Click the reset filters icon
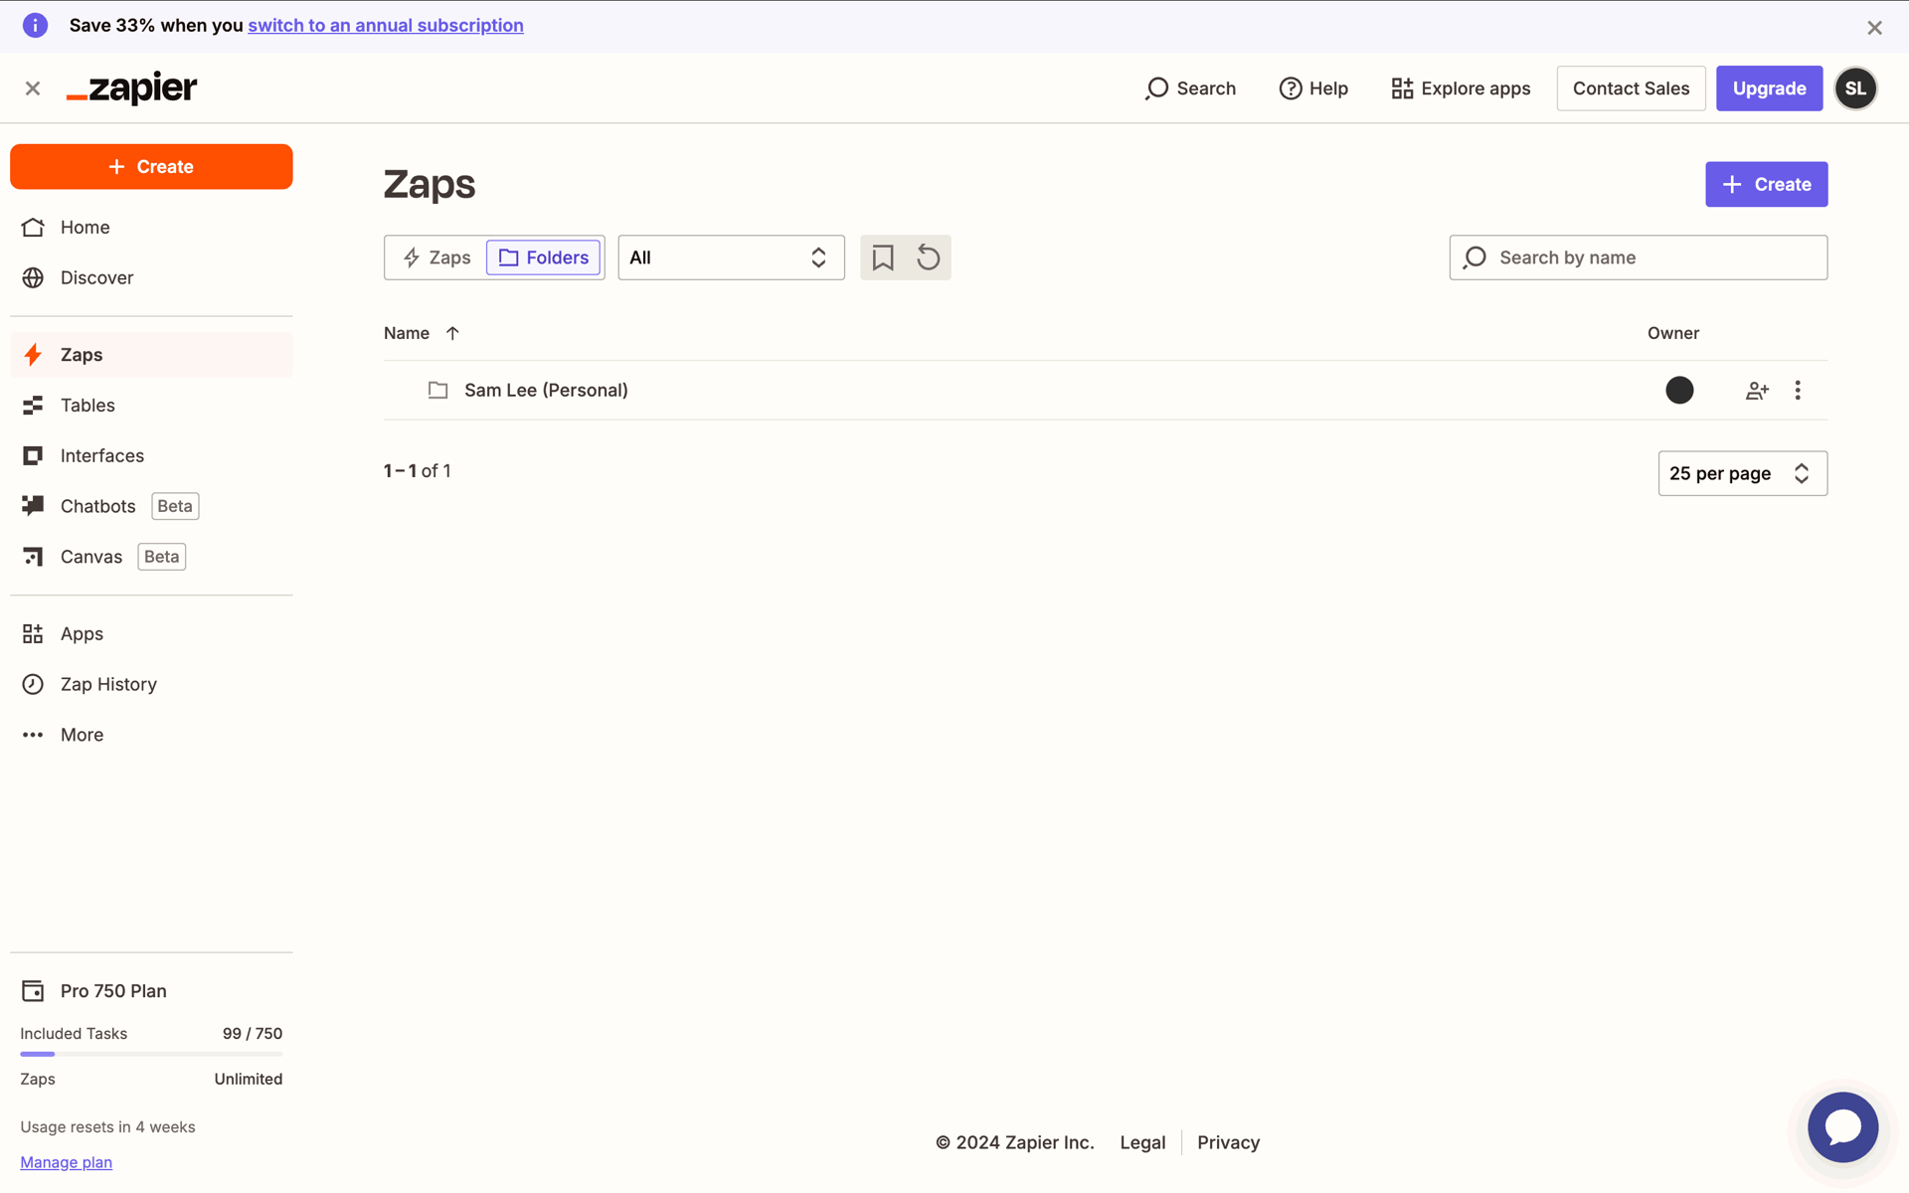 tap(929, 257)
